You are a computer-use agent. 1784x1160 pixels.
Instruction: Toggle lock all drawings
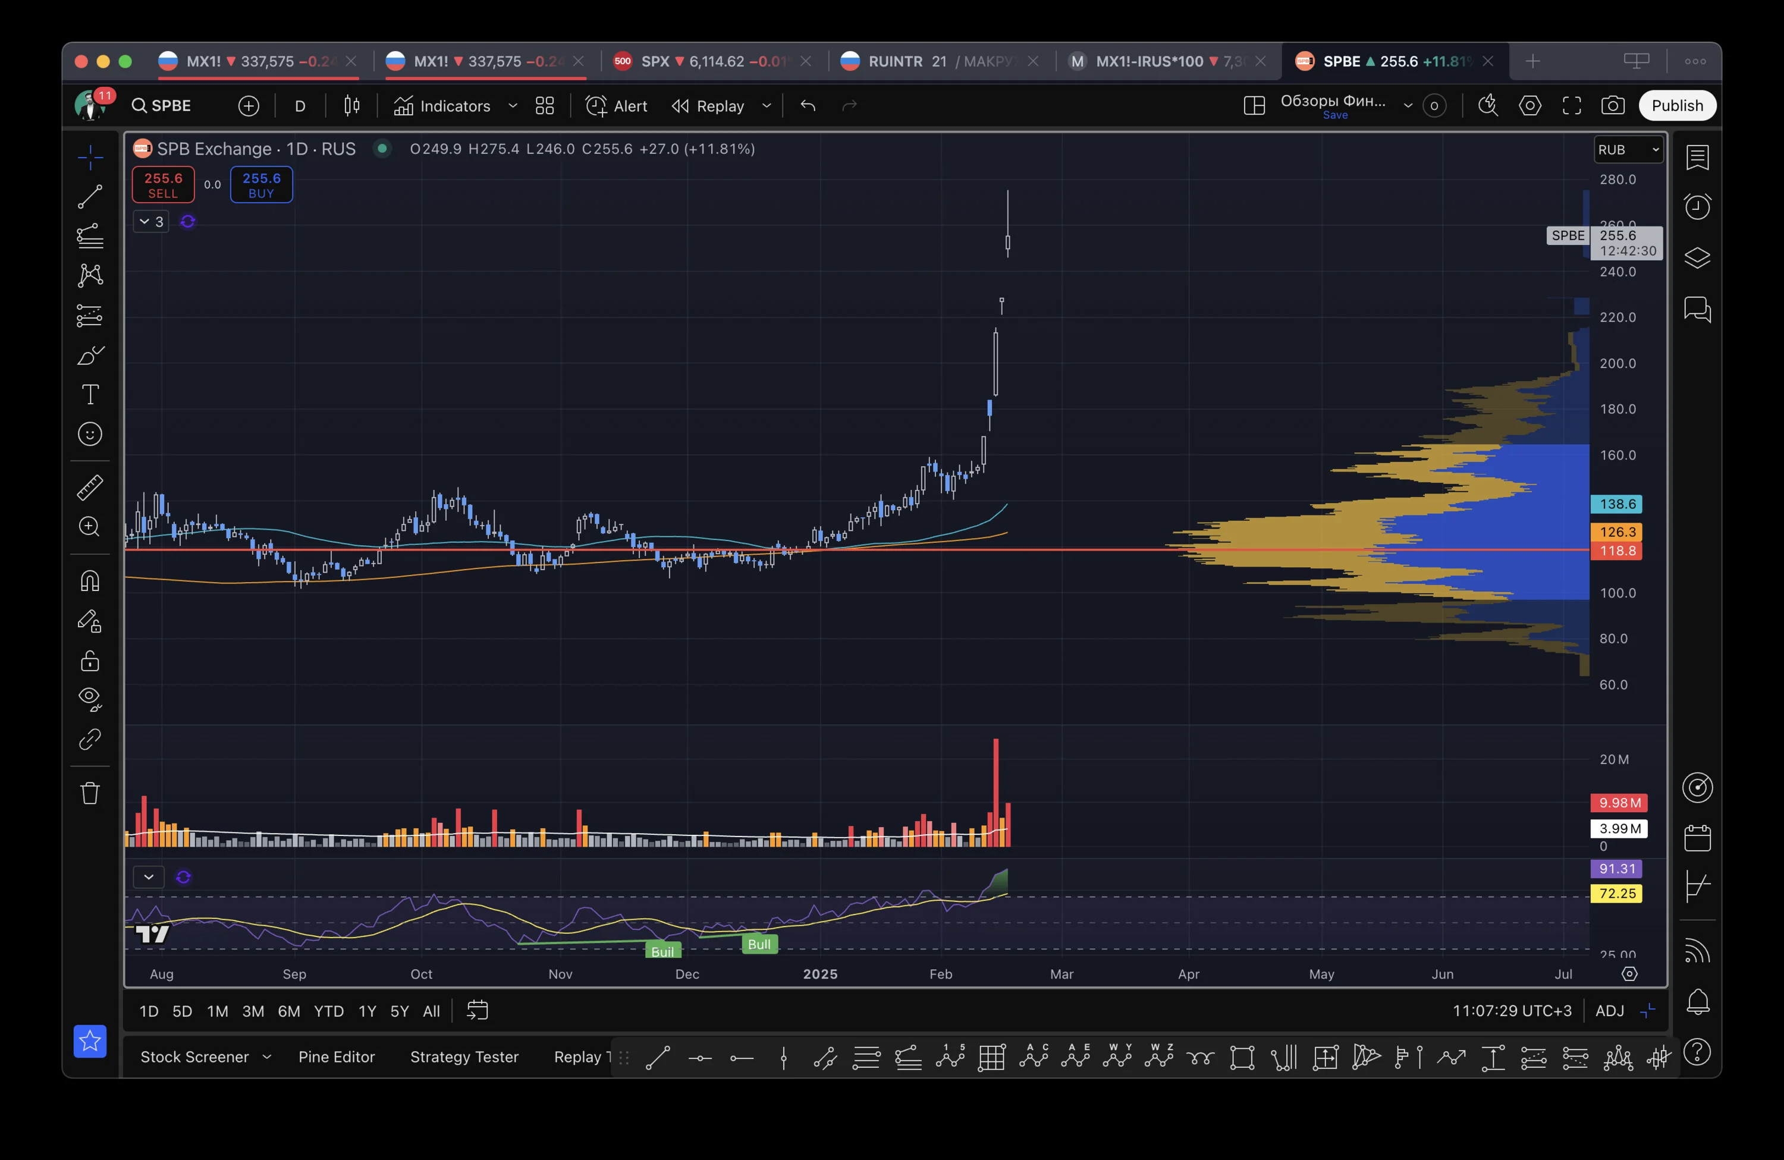[90, 660]
